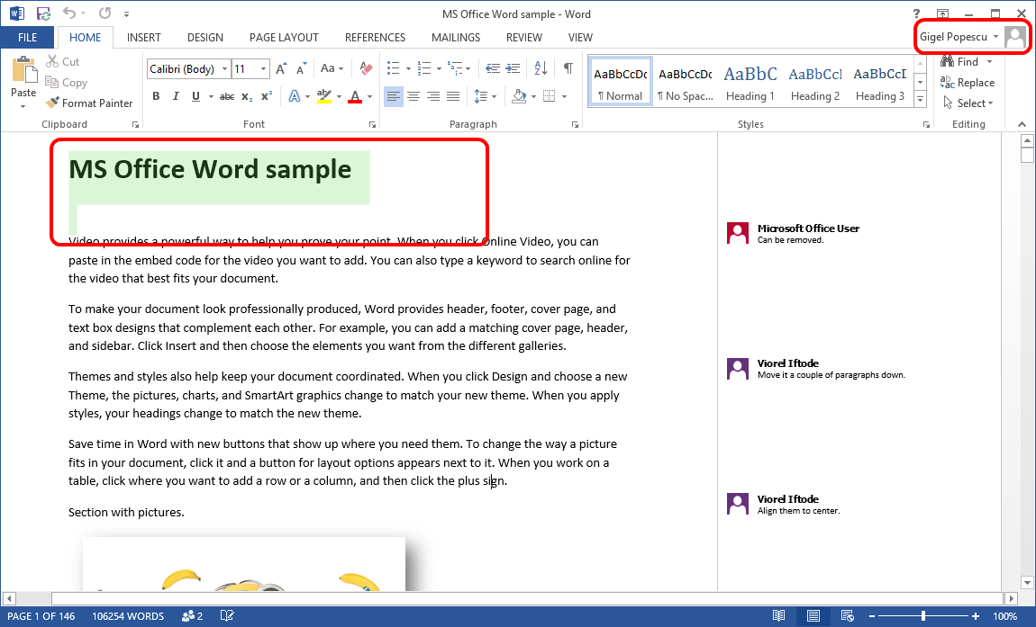Decrease paragraph indent
Viewport: 1036px width, 627px height.
click(492, 68)
